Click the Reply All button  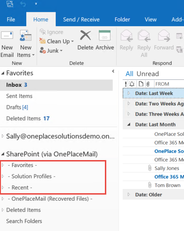(144, 43)
